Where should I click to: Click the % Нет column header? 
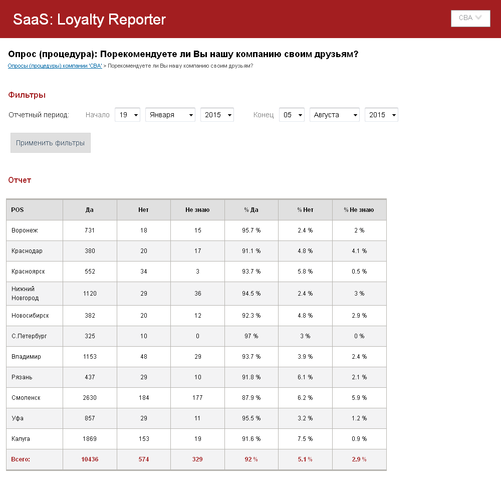pyautogui.click(x=305, y=210)
